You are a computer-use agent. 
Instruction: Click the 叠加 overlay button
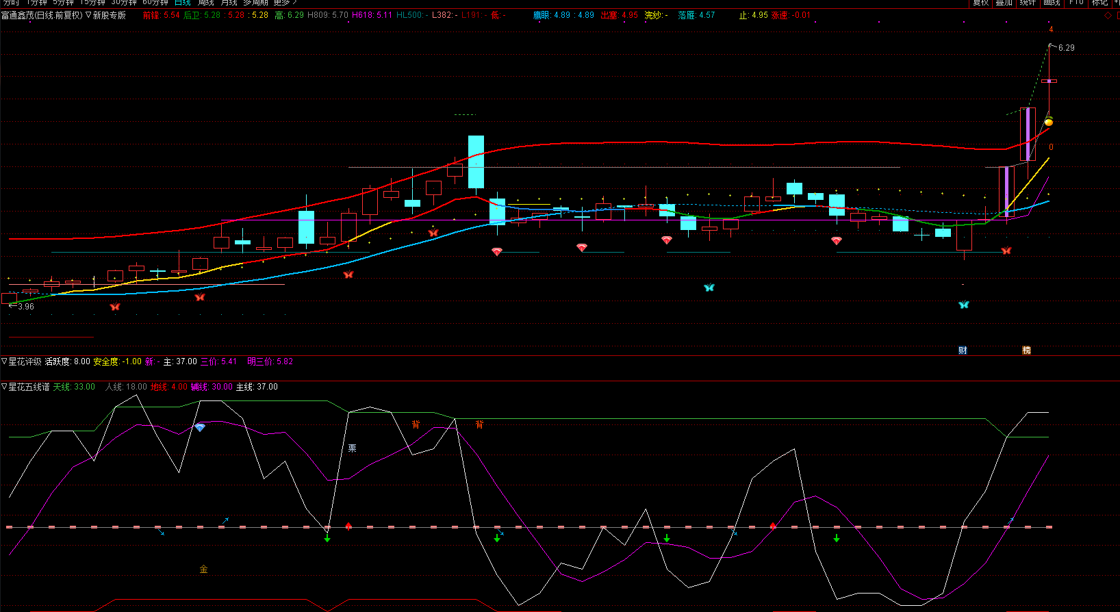click(1004, 3)
